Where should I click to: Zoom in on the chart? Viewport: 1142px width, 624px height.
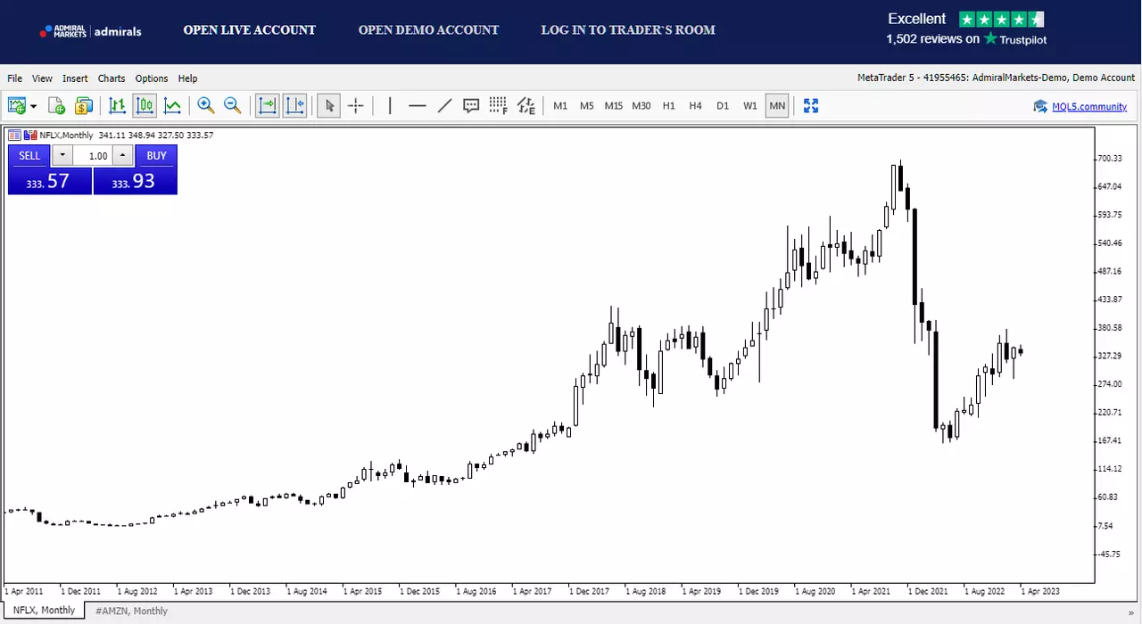click(x=206, y=106)
